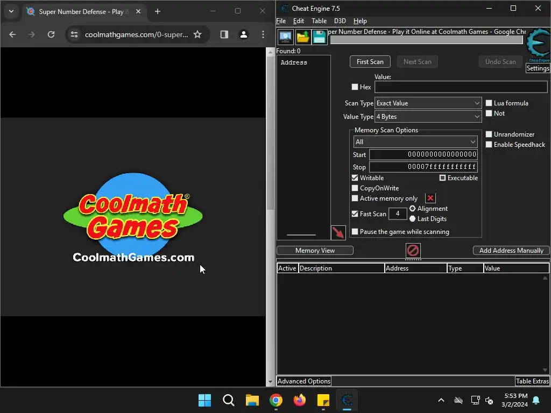Open Chrome three-dot menu

263,34
